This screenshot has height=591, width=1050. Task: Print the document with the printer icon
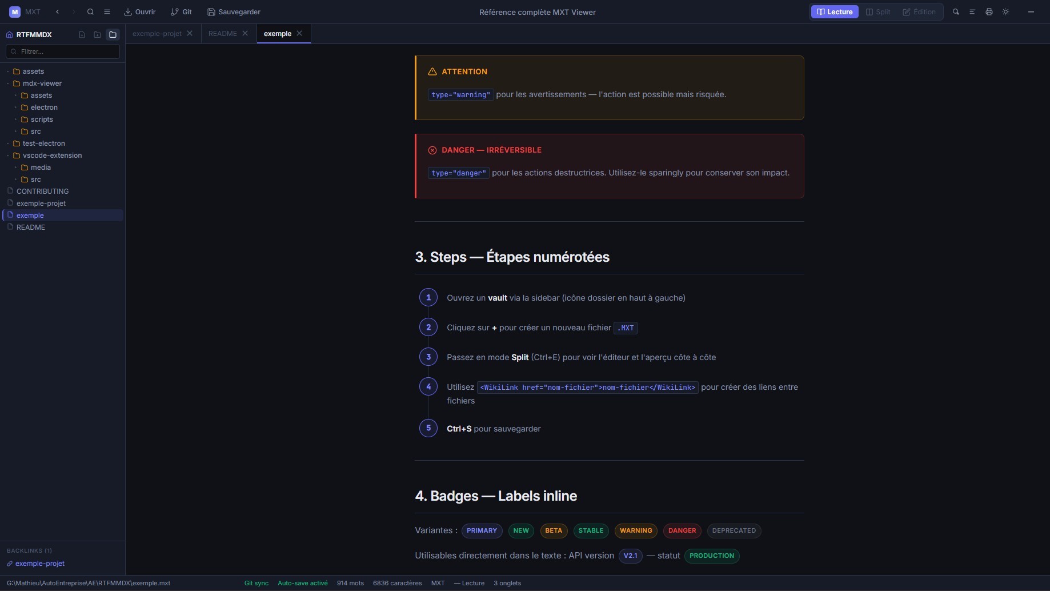989,11
